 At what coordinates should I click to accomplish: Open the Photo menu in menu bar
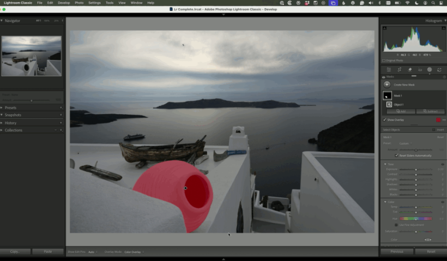(79, 3)
